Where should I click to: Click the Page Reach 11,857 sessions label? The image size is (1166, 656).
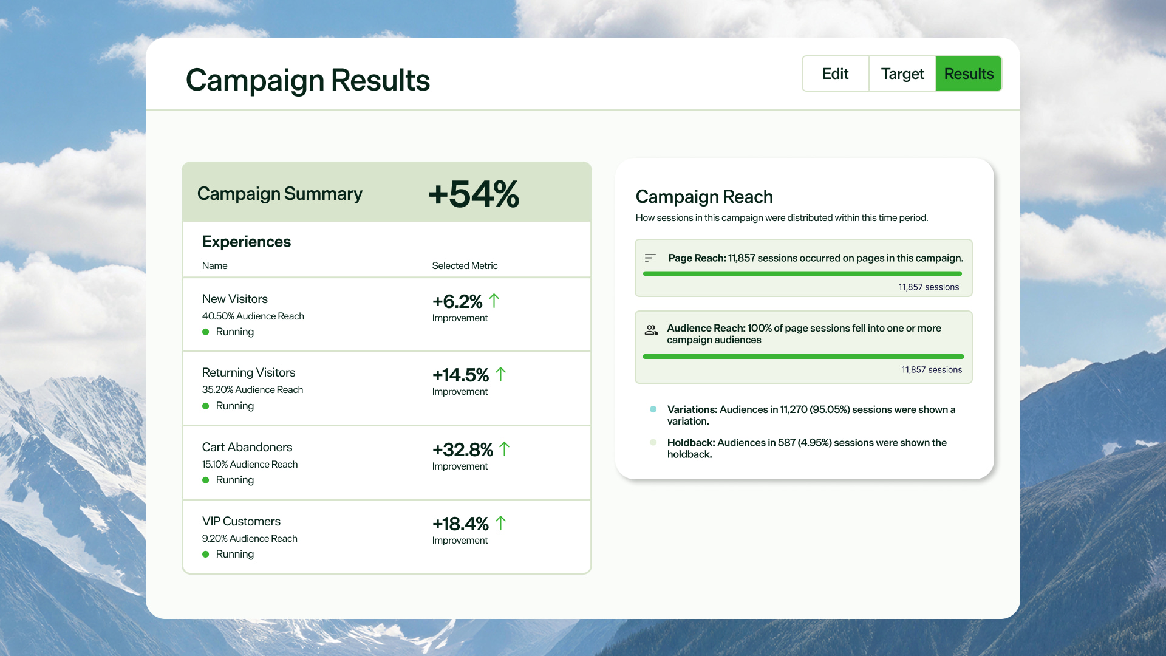coord(929,287)
